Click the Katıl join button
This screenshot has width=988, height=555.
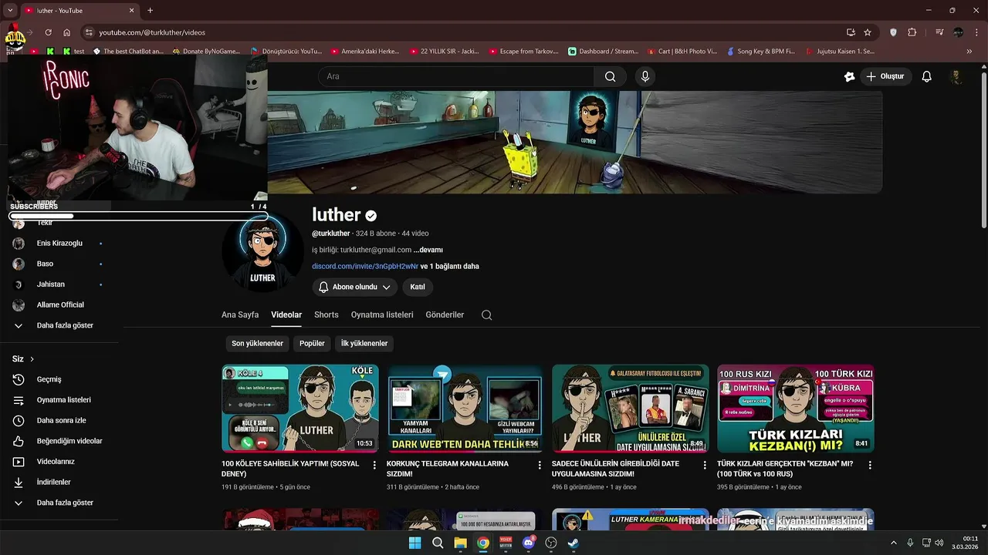(418, 287)
